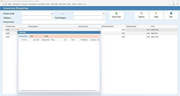Click the hamburger list icon in menu bar
180x96 pixels.
[x=6, y=4]
